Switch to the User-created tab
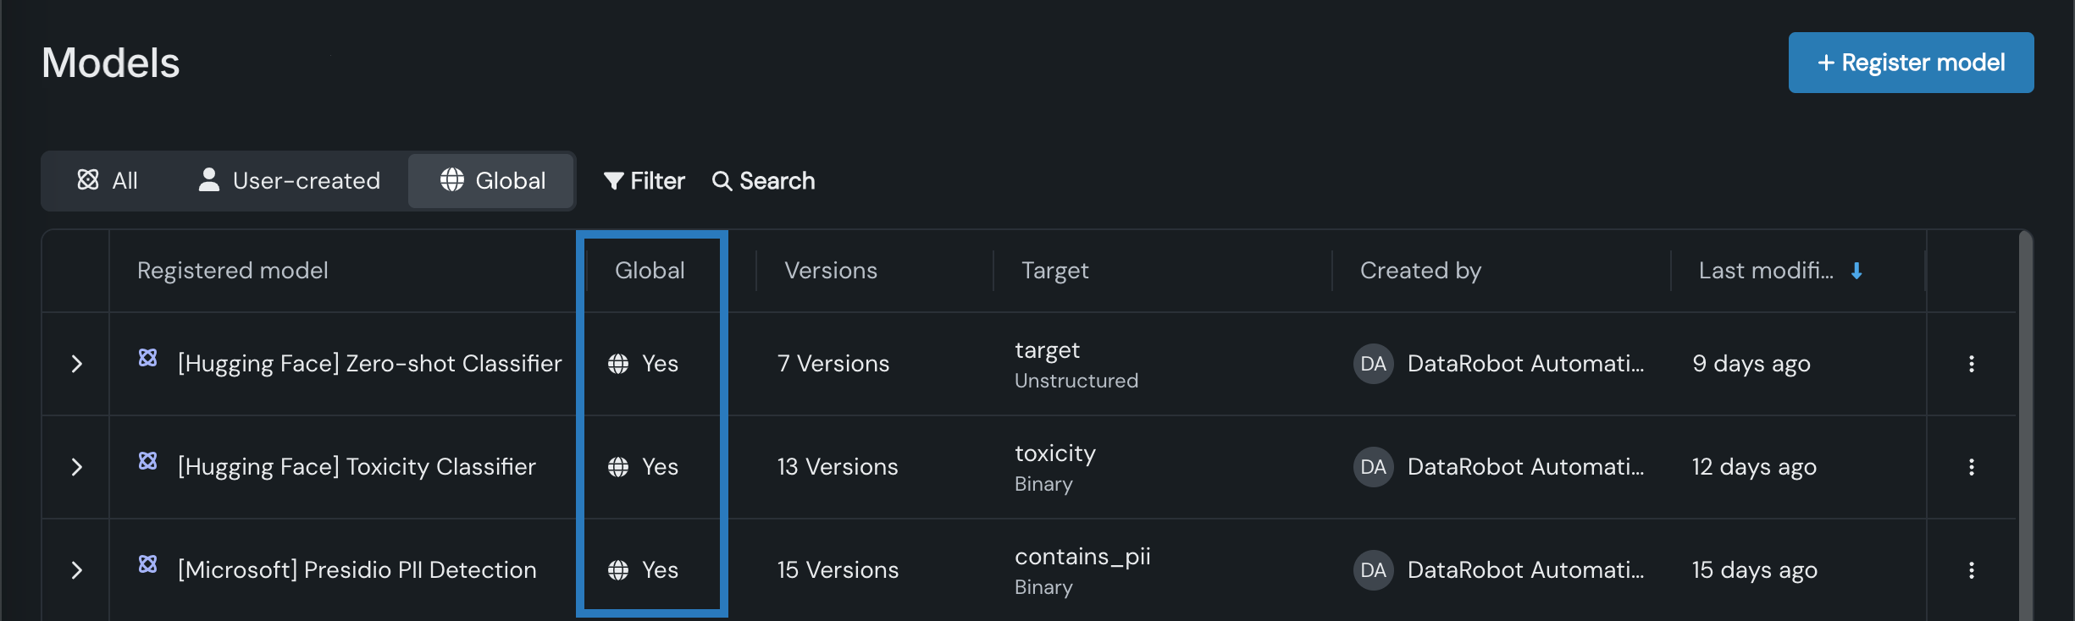2075x621 pixels. [290, 181]
